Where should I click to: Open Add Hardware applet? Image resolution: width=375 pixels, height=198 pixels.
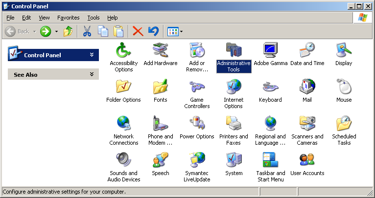click(160, 50)
